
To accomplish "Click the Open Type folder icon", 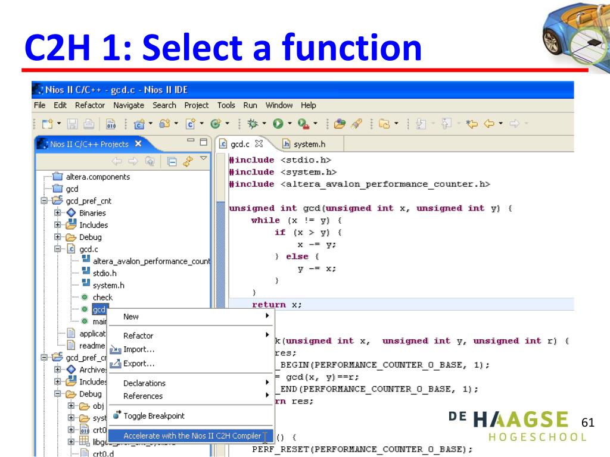I will (x=340, y=124).
